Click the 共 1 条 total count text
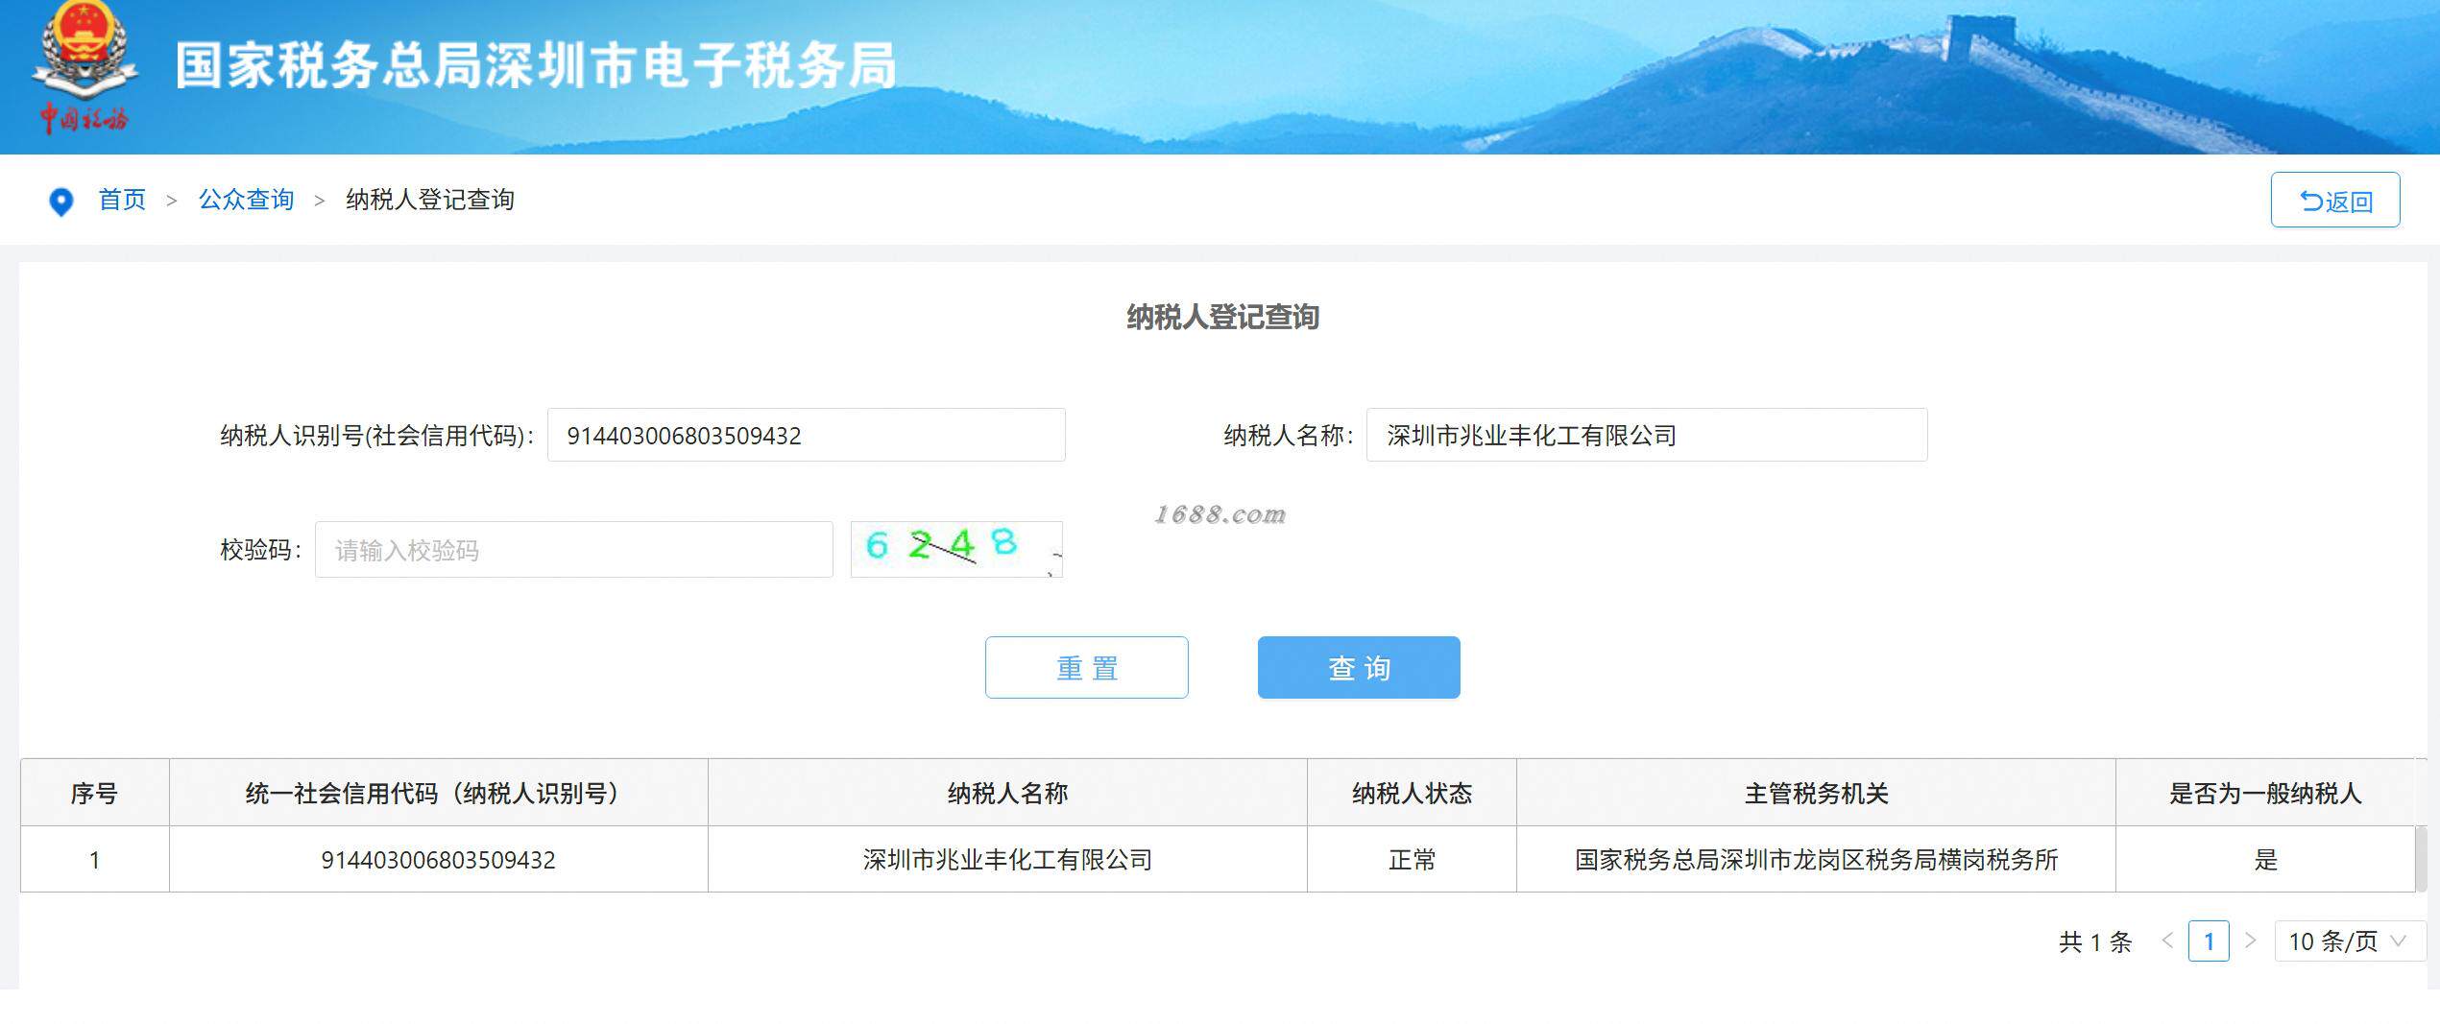Viewport: 2440px width, 1024px height. (x=2094, y=942)
